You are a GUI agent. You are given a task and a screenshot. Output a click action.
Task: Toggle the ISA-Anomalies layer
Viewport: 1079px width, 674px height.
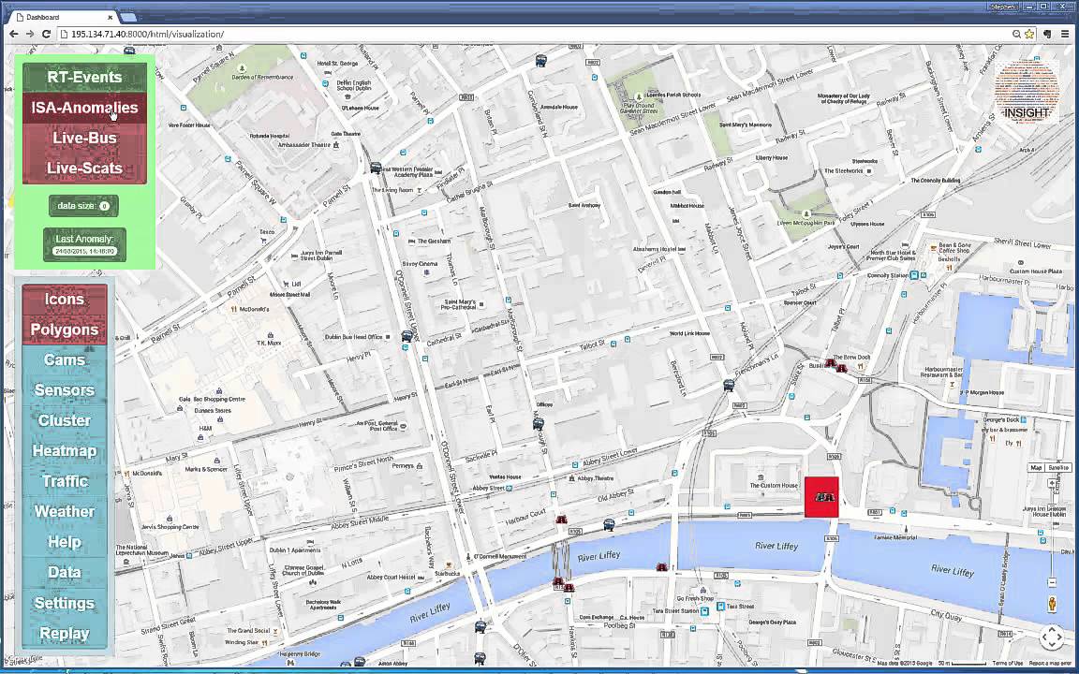coord(84,108)
